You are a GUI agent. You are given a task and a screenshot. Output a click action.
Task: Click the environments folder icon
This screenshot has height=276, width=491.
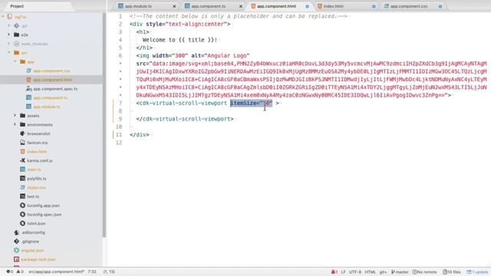point(22,124)
